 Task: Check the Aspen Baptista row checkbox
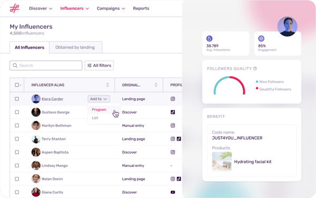coord(17,152)
